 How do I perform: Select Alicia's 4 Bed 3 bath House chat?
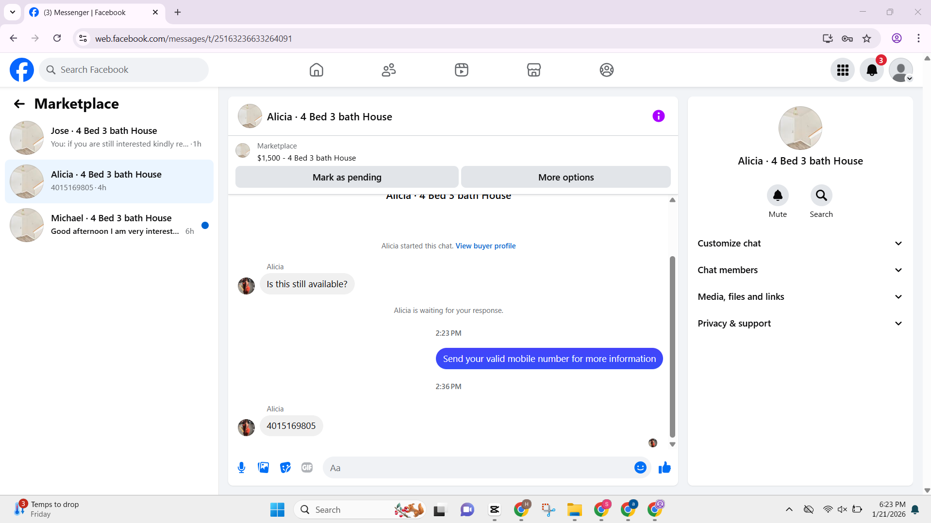point(109,181)
